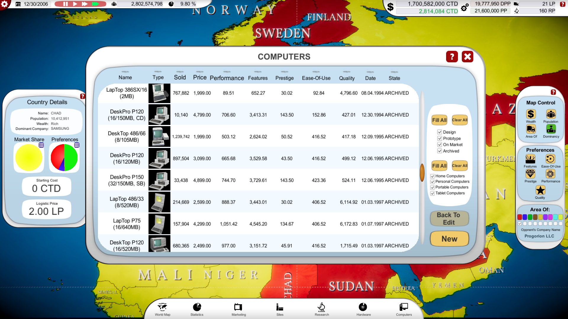This screenshot has height=319, width=568.
Task: Open the Computers tab at bottom
Action: point(404,309)
